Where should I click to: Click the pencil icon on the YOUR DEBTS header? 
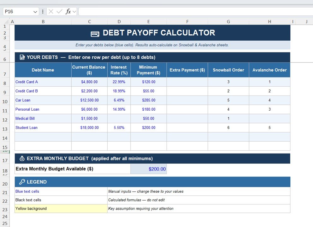click(x=22, y=57)
